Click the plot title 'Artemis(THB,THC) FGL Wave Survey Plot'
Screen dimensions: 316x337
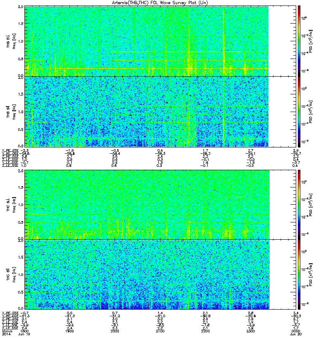tap(160, 3)
